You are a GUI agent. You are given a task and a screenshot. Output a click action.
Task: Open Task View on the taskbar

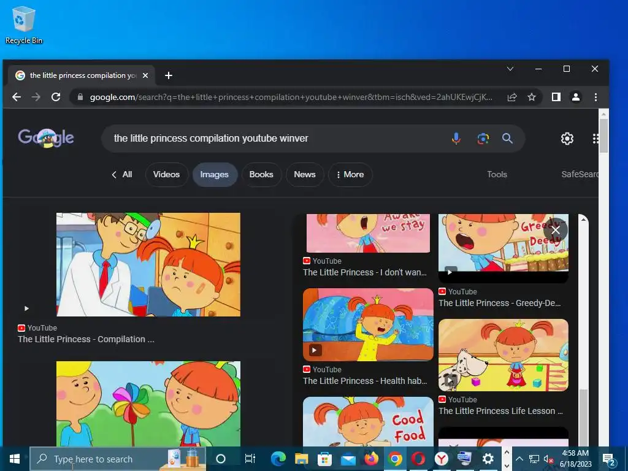pos(250,459)
